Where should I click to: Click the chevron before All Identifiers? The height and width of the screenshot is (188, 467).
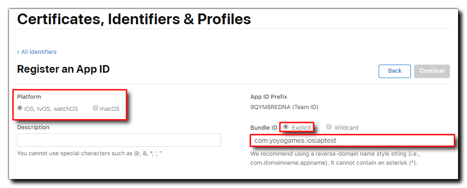pos(18,52)
